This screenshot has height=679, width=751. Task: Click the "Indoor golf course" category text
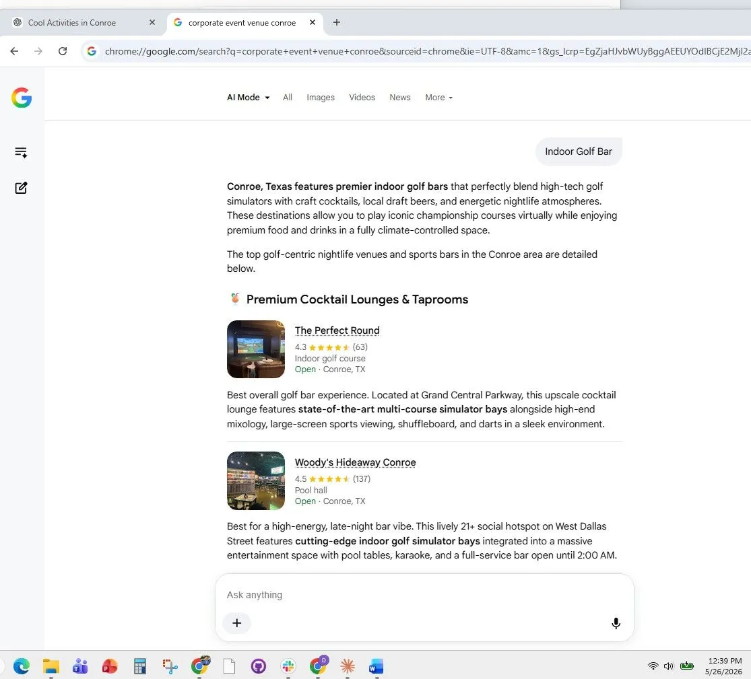(x=330, y=359)
